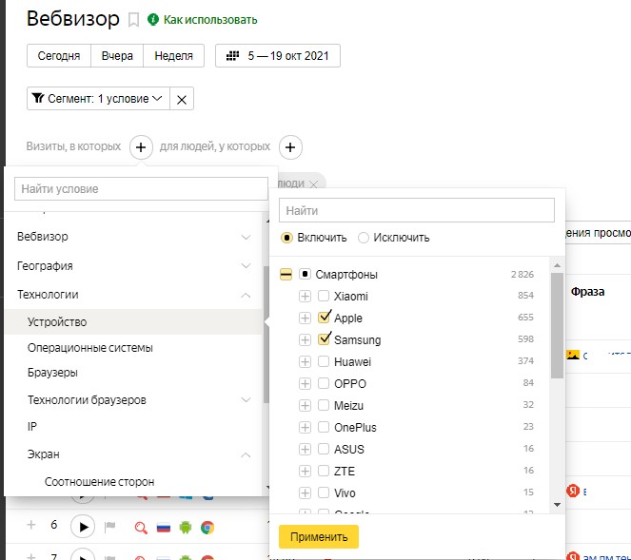Expand the OPPO models list
The height and width of the screenshot is (560, 631).
[x=305, y=383]
